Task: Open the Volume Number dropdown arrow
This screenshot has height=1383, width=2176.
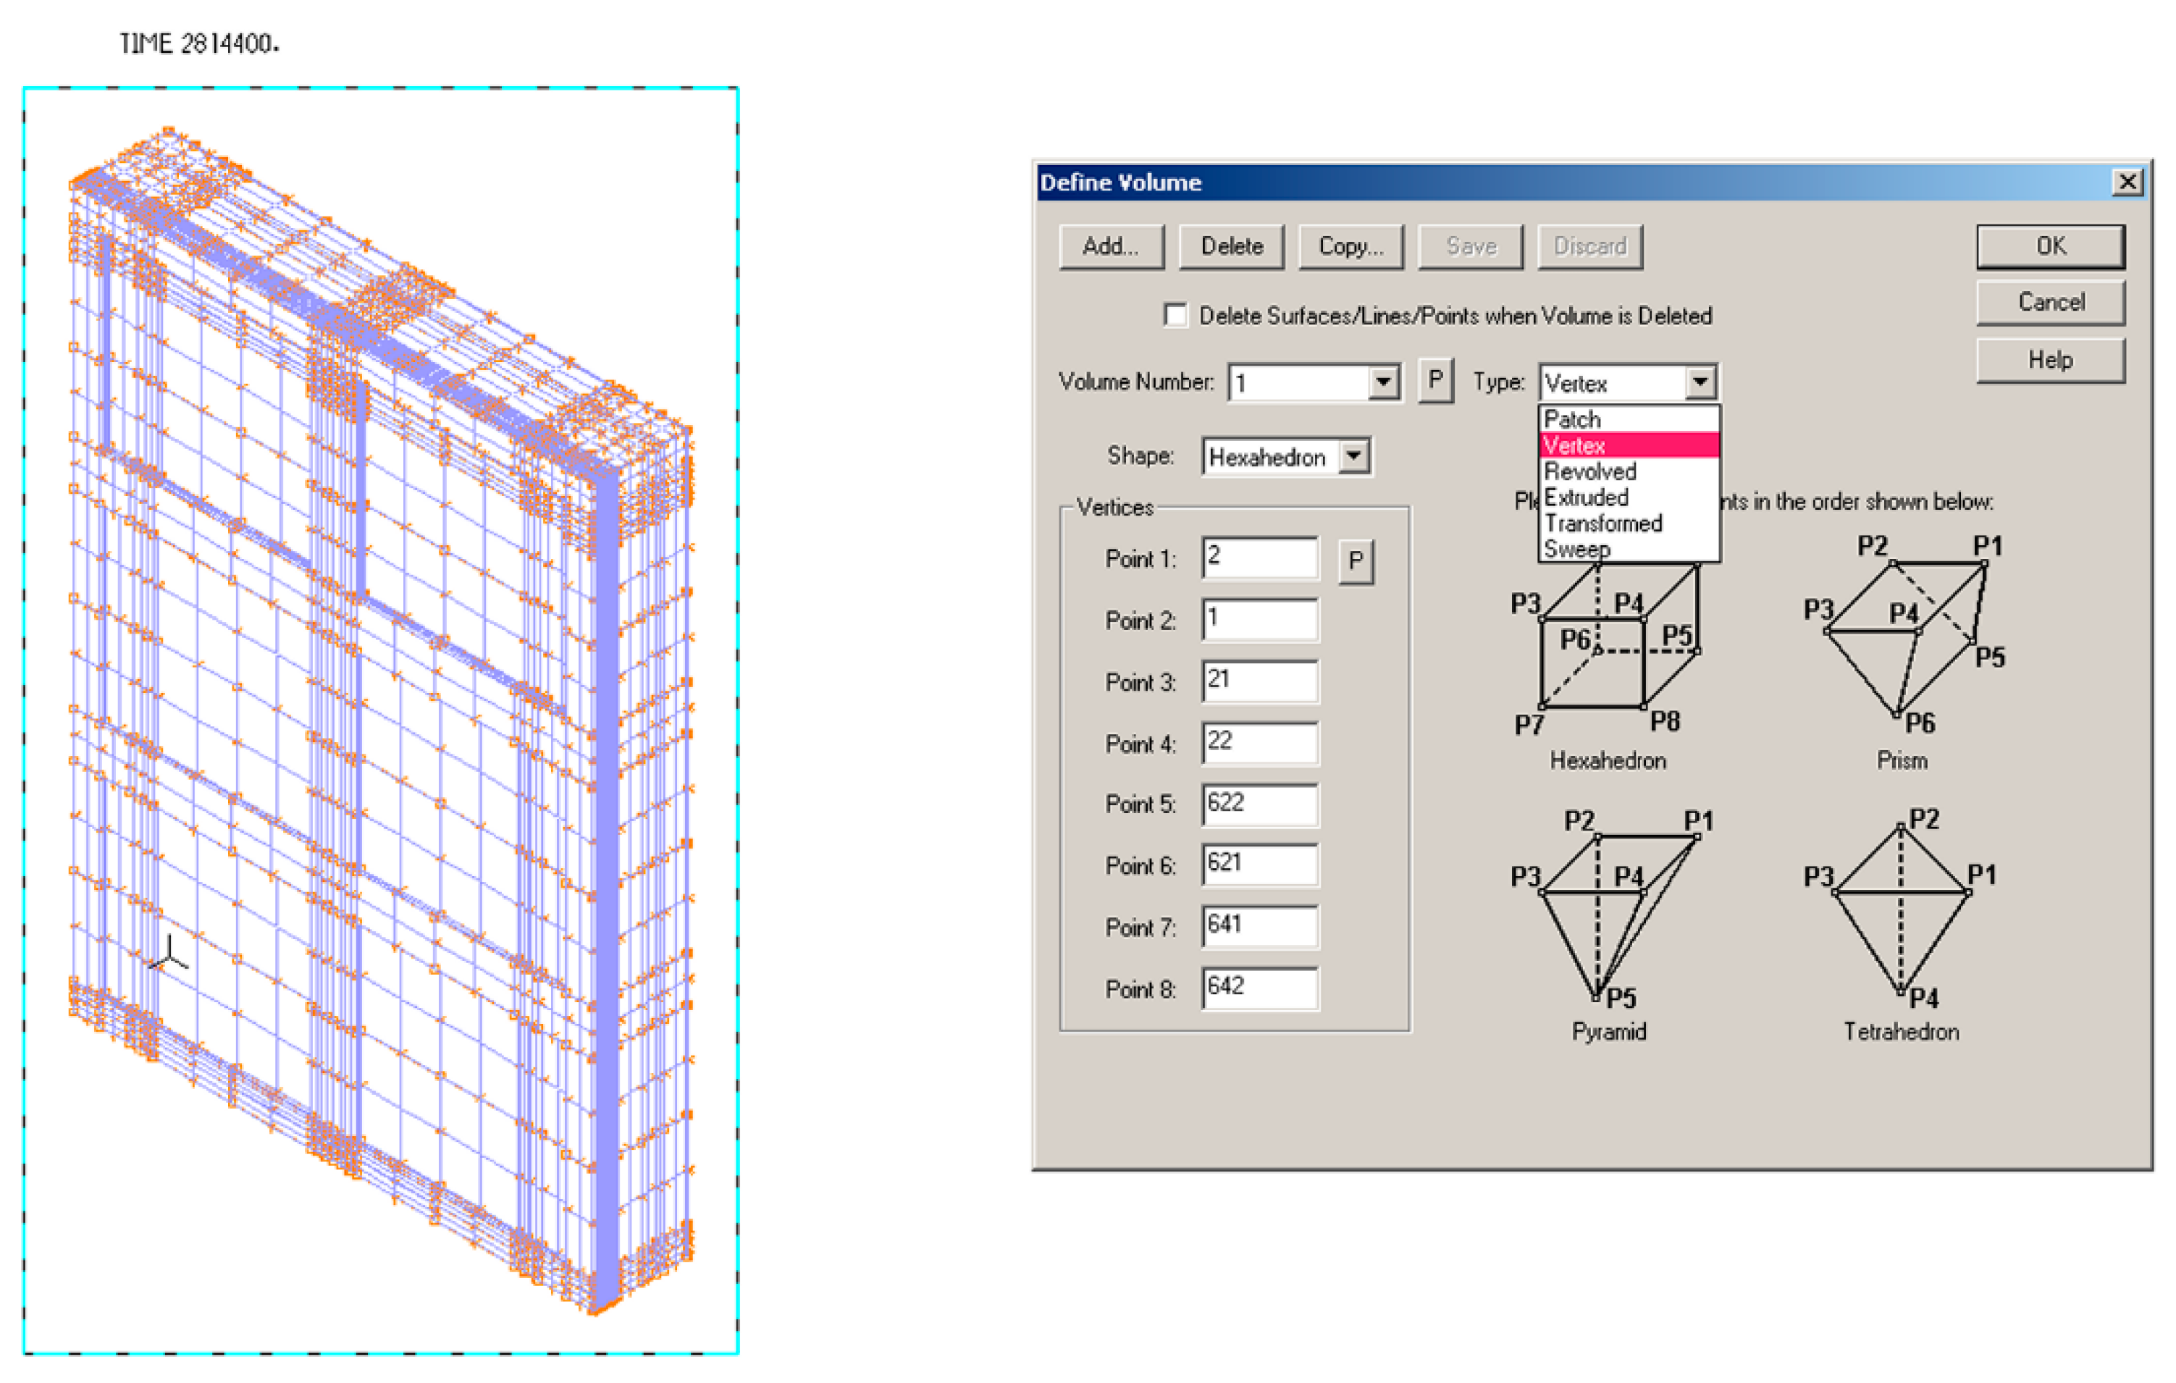Action: click(x=1384, y=382)
